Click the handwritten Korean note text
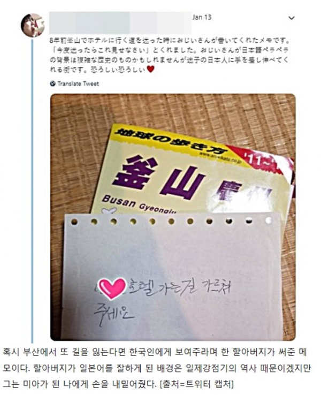Screen dimensions: 321x395 tap(161, 299)
